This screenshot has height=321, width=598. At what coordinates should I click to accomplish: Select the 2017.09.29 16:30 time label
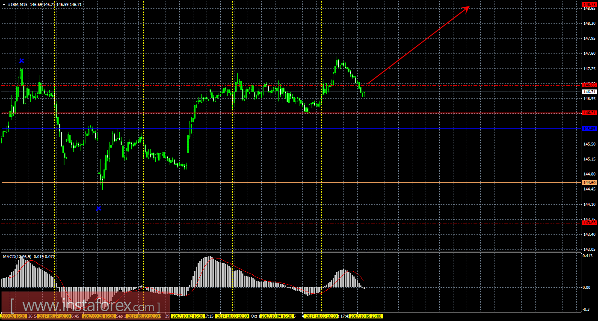[x=143, y=316]
